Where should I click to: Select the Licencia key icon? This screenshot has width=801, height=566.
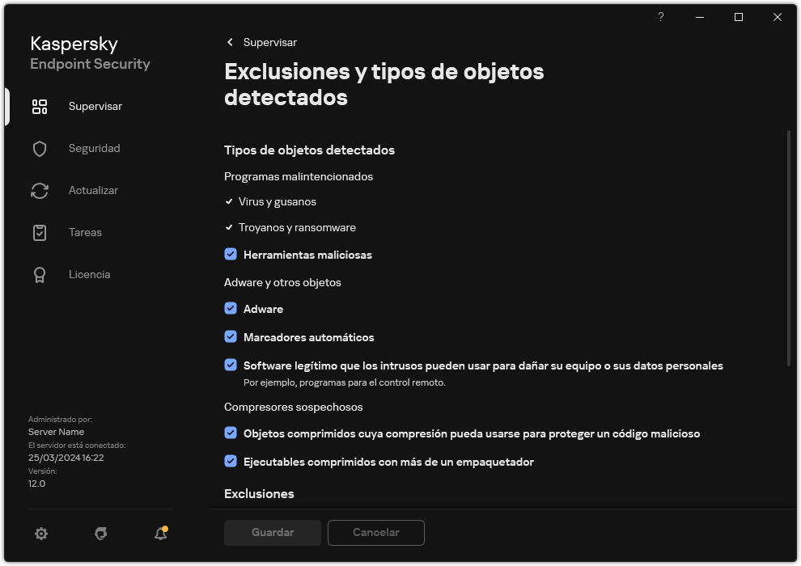tap(40, 274)
